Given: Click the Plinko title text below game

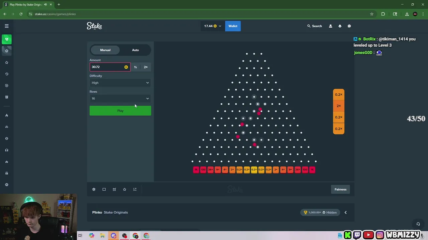Looking at the screenshot, I should tap(97, 212).
